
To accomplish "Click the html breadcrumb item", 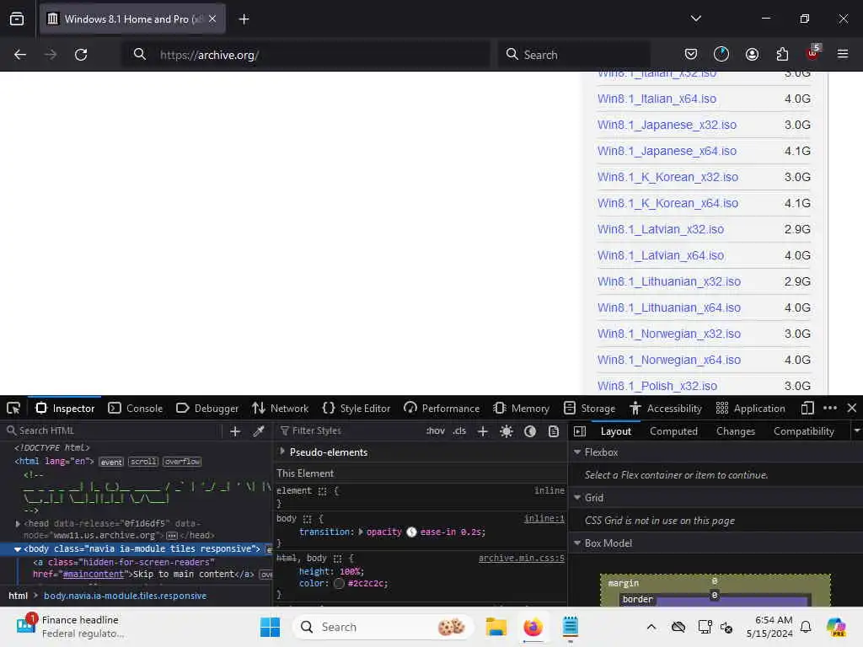I will point(18,596).
